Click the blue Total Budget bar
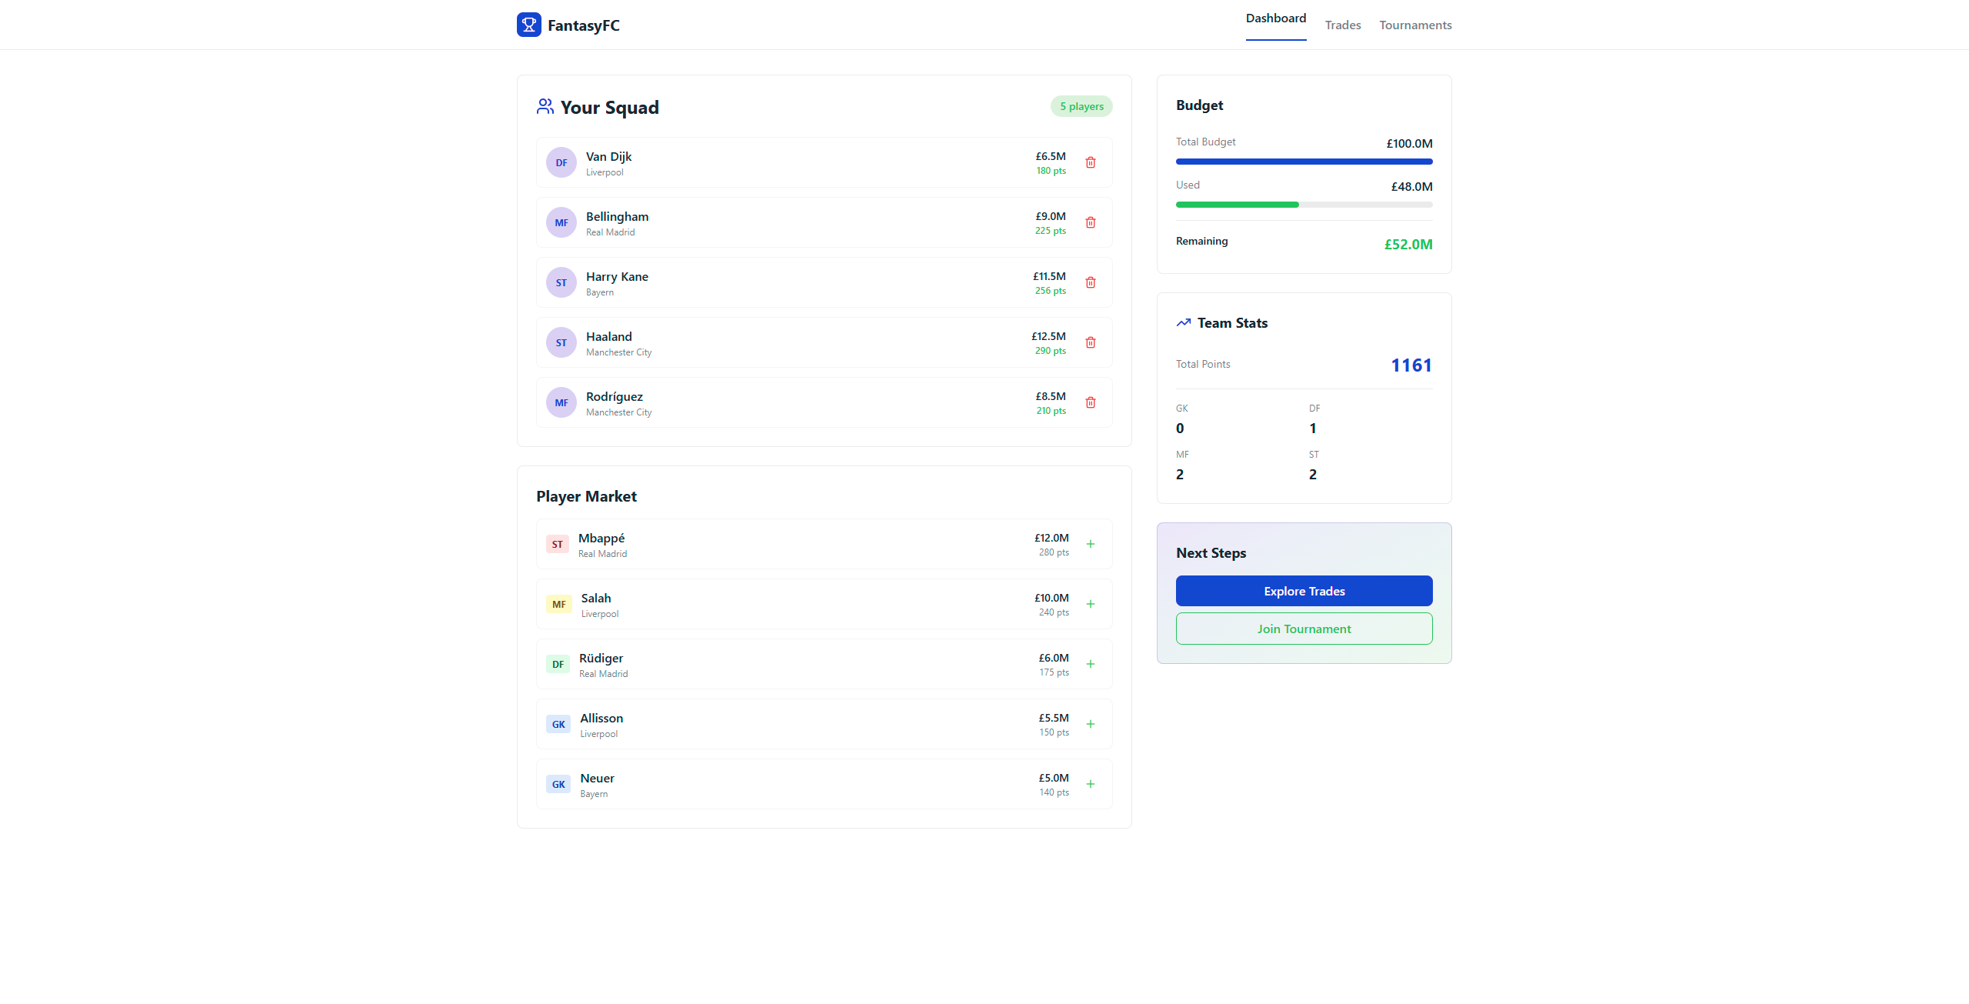 pos(1304,162)
